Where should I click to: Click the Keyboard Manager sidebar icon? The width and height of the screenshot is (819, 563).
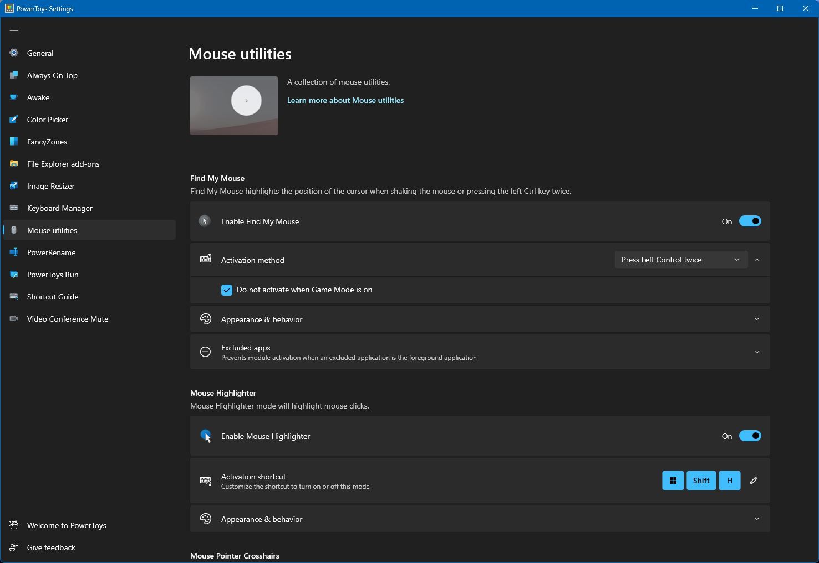(x=14, y=208)
